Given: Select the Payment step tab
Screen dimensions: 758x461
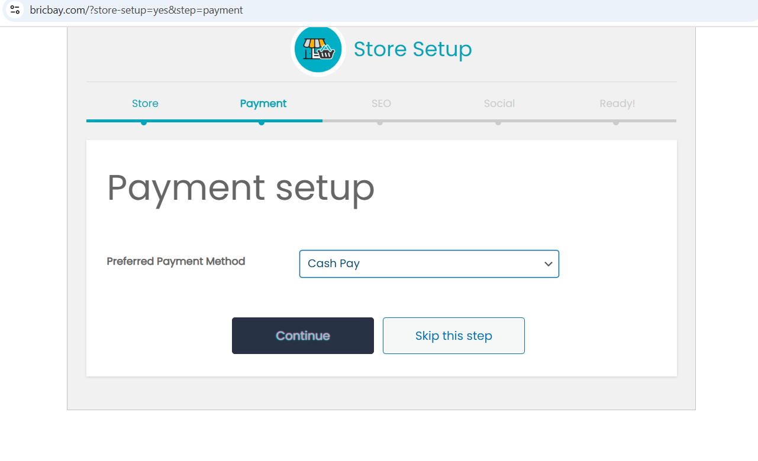Looking at the screenshot, I should tap(263, 103).
